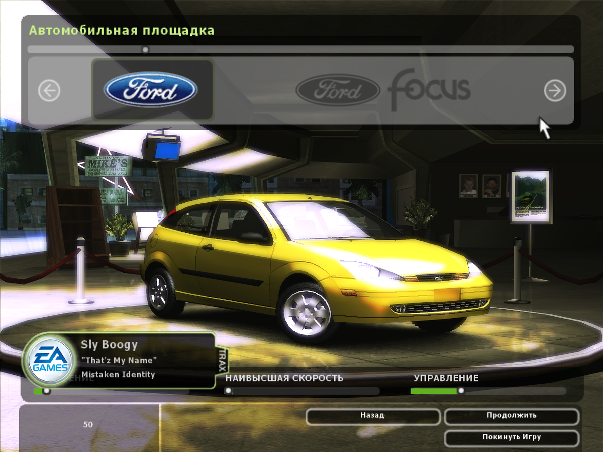This screenshot has width=603, height=452.
Task: Click the Автомобильная площадка heading
Action: 122,30
